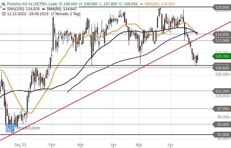Click the Apr time axis label
The image size is (231, 148).
pos(113,145)
